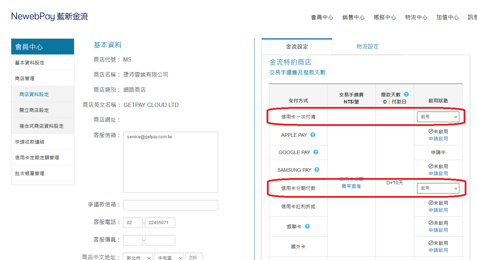The image size is (477, 260).
Task: Open 帳務中心 in top navigation
Action: [x=385, y=17]
